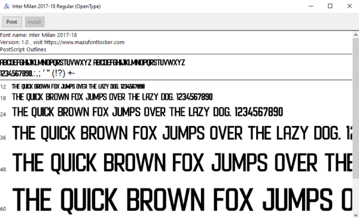Click the window title 'Inter Milan 2017-18 Regular (OpenType)'

tap(56, 7)
